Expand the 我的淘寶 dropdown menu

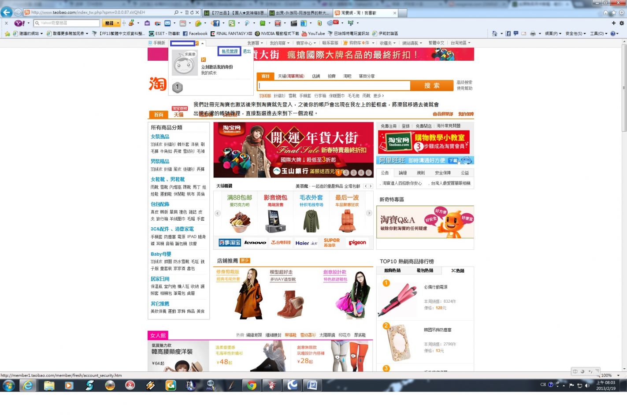coord(279,43)
